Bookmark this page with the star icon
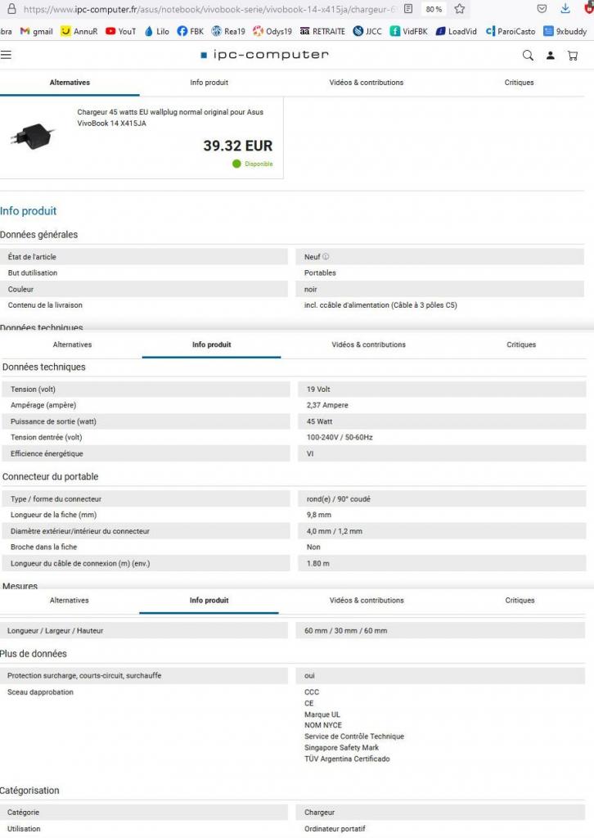594x838 pixels. [x=459, y=9]
